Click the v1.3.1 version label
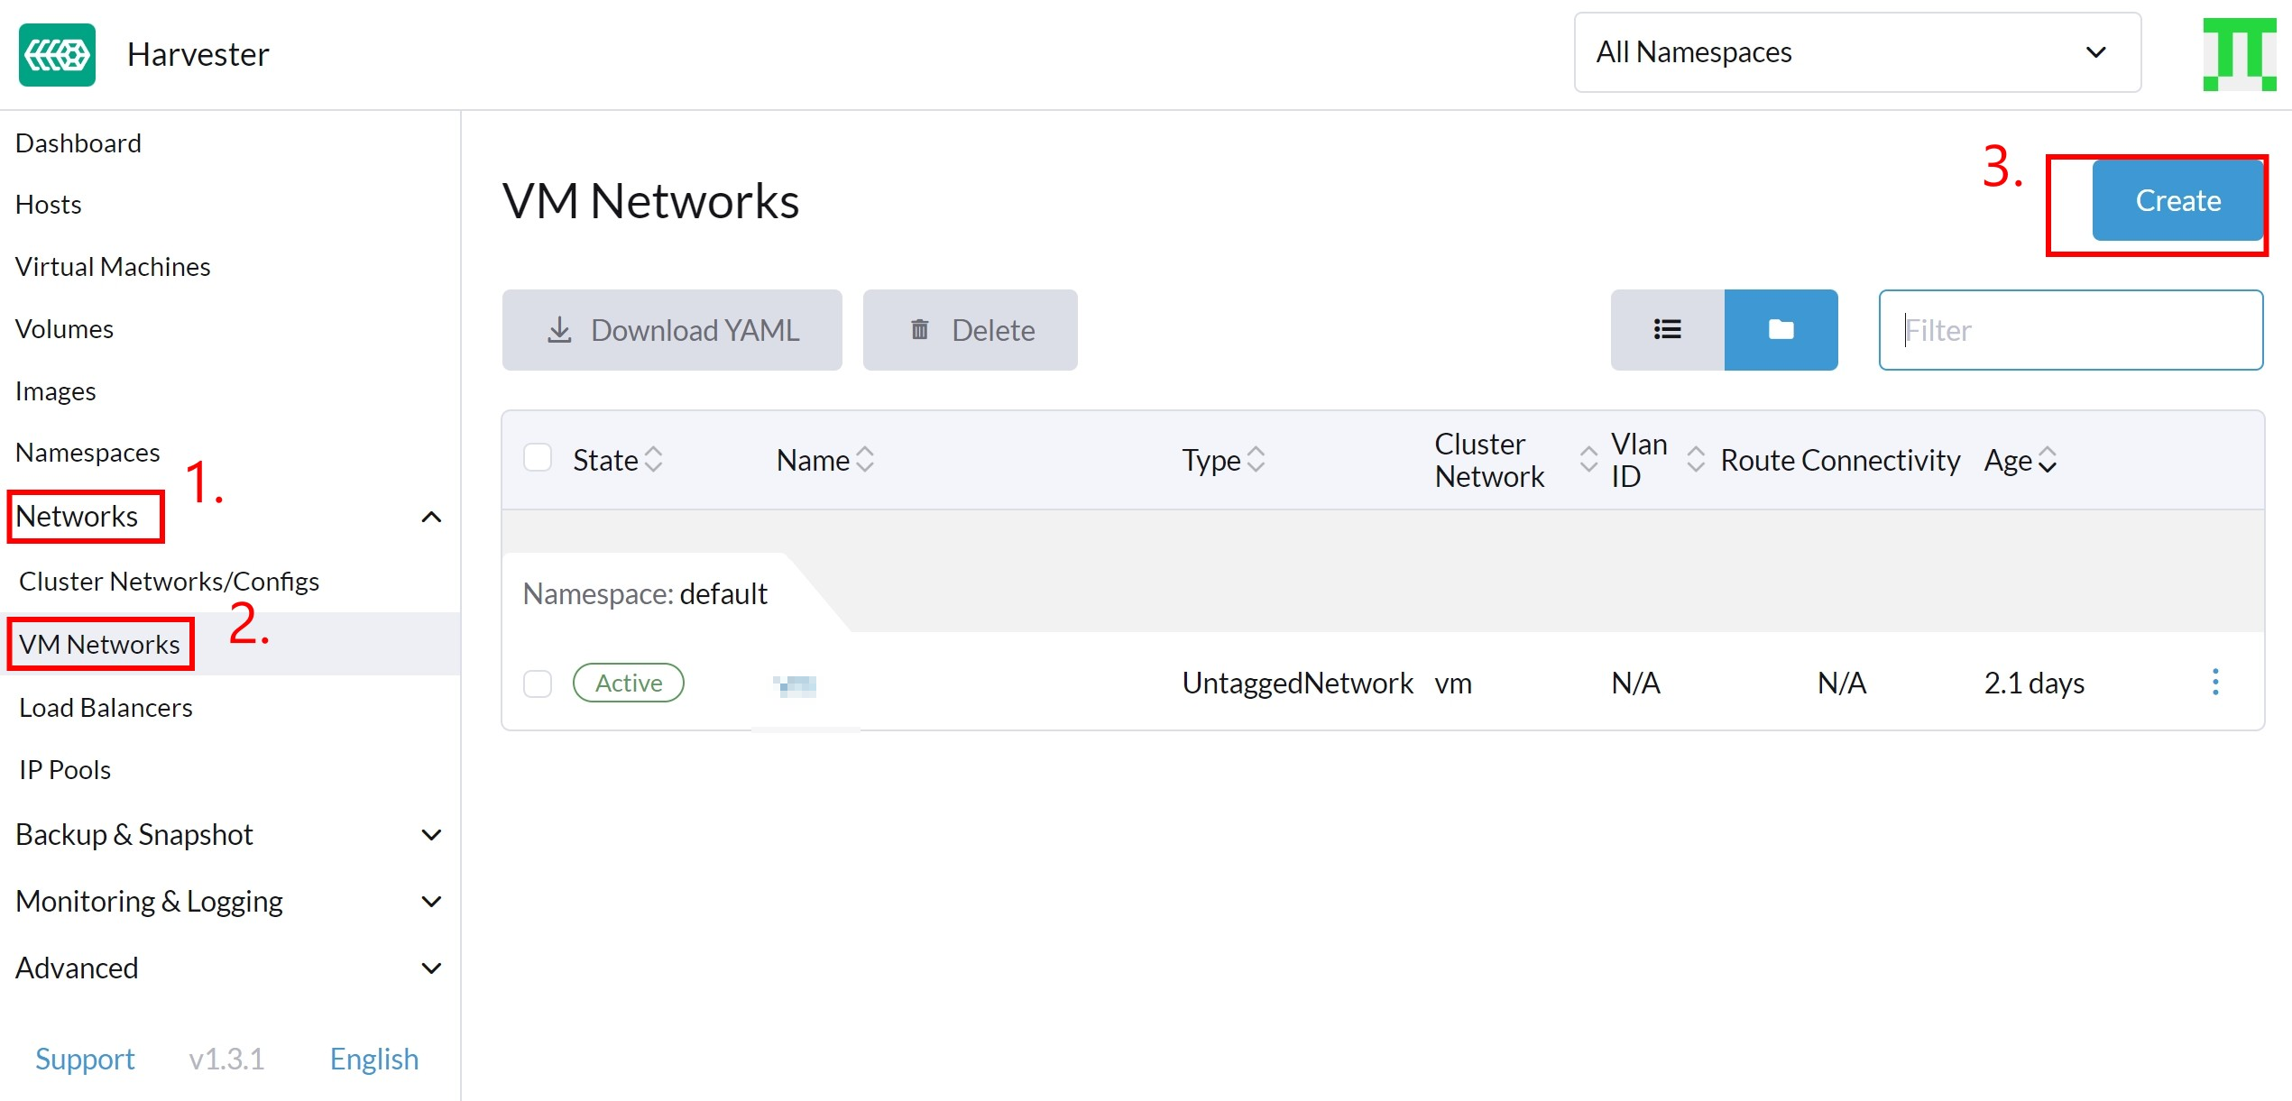The width and height of the screenshot is (2292, 1101). pyautogui.click(x=226, y=1059)
